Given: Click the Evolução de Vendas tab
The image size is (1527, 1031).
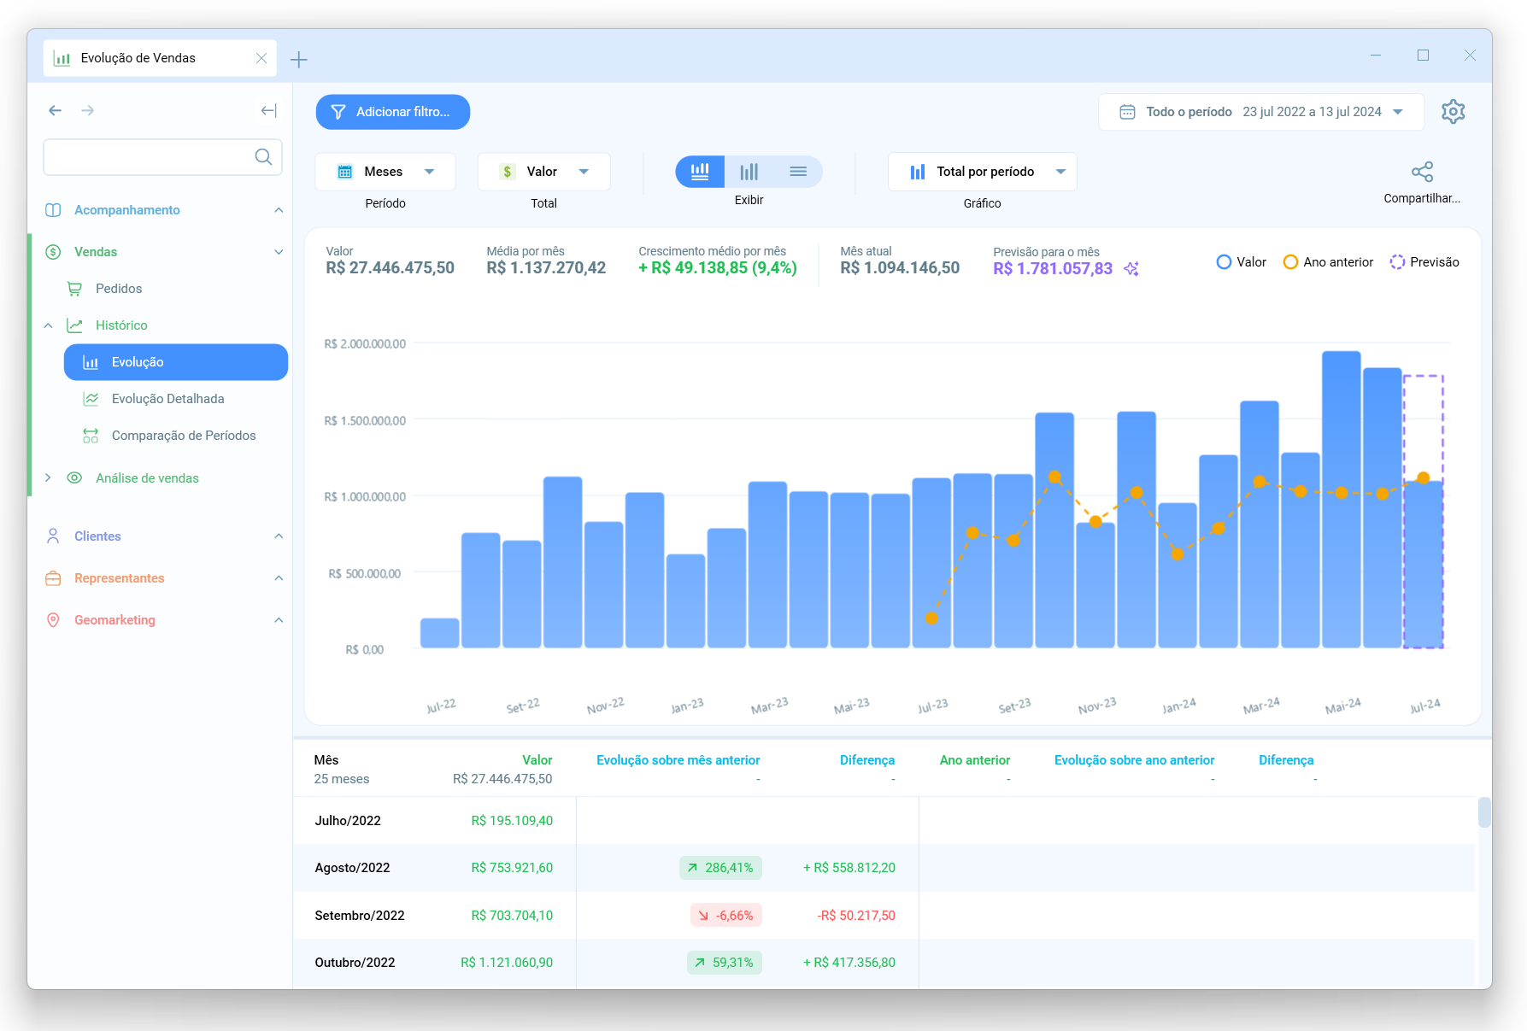Looking at the screenshot, I should tap(160, 58).
